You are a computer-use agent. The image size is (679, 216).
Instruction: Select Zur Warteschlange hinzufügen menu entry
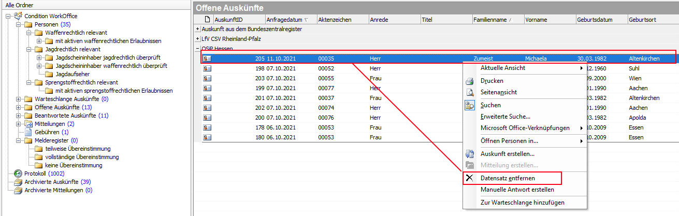[x=522, y=203]
